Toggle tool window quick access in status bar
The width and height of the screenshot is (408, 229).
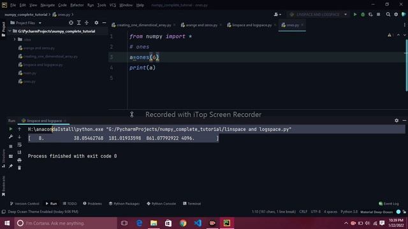point(3,212)
